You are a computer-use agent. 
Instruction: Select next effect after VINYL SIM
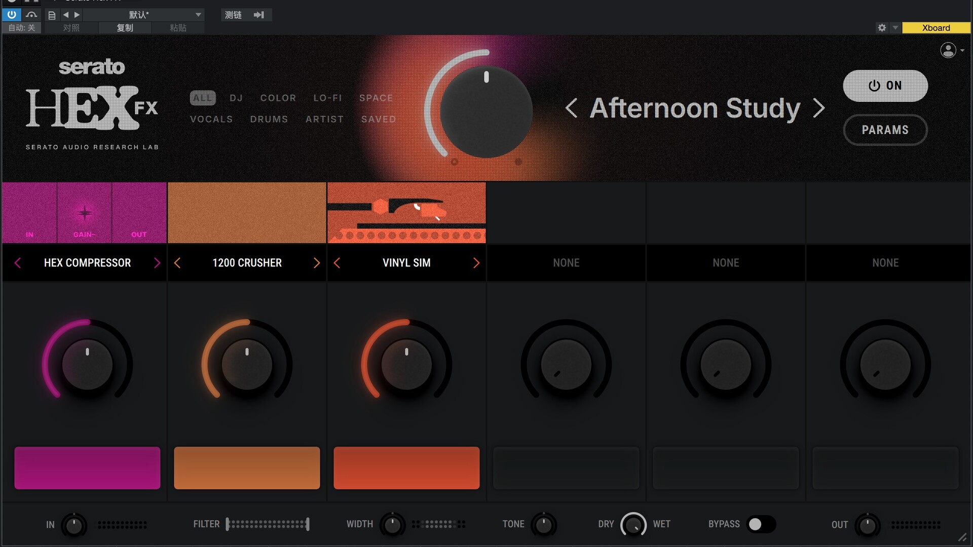[x=476, y=263]
